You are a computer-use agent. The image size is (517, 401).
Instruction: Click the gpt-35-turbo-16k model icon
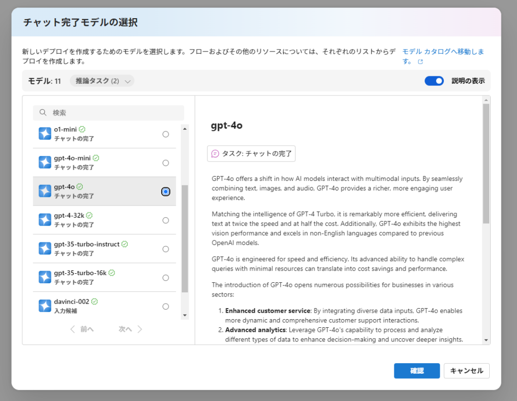click(x=45, y=277)
